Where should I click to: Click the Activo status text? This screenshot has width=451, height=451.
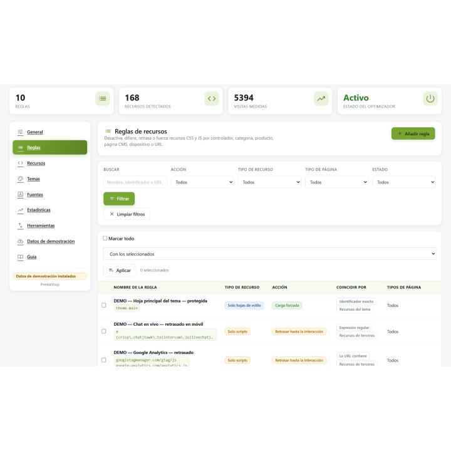click(x=356, y=98)
